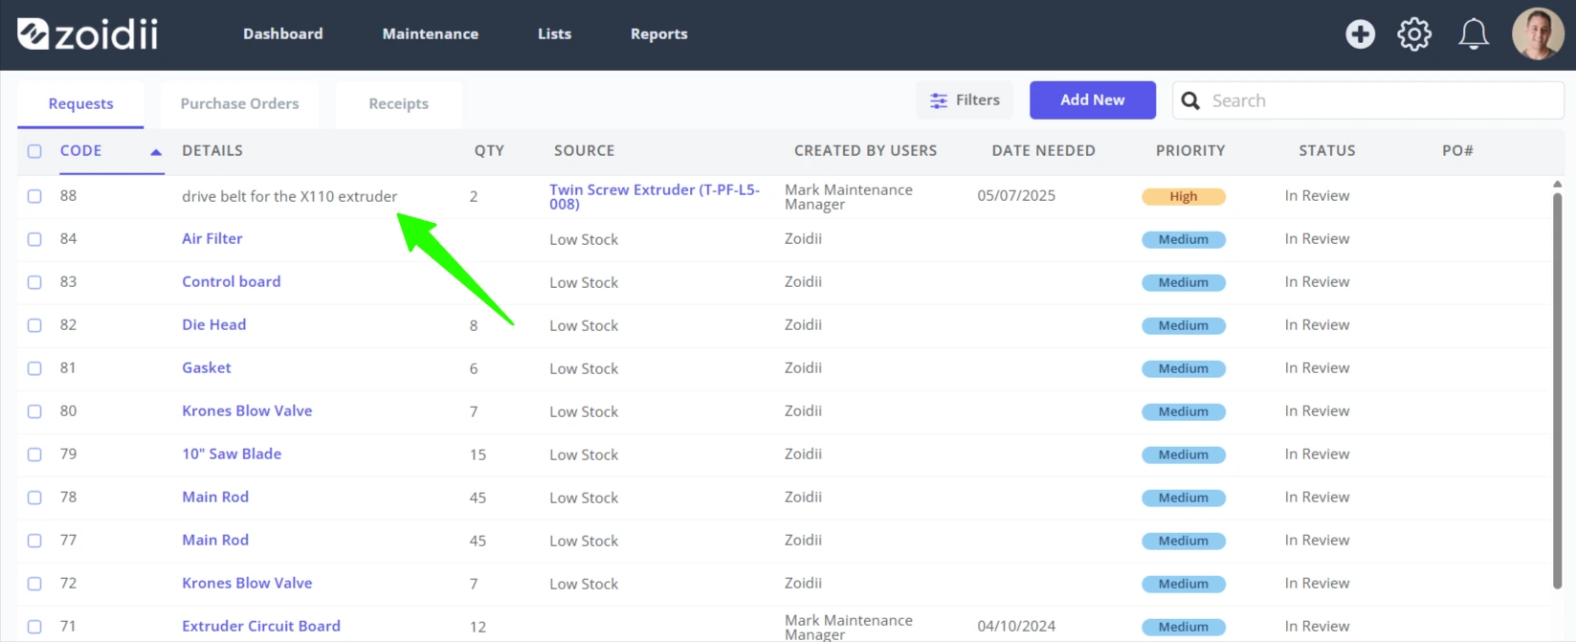The image size is (1576, 642).
Task: Open Main Rod in row 77
Action: pos(215,541)
